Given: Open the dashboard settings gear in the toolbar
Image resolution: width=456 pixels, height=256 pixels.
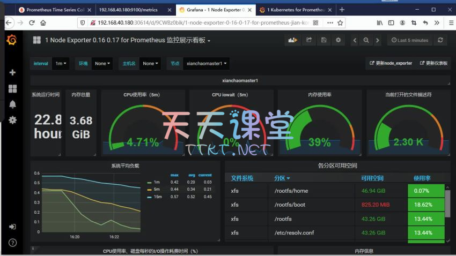Looking at the screenshot, I should pos(338,40).
